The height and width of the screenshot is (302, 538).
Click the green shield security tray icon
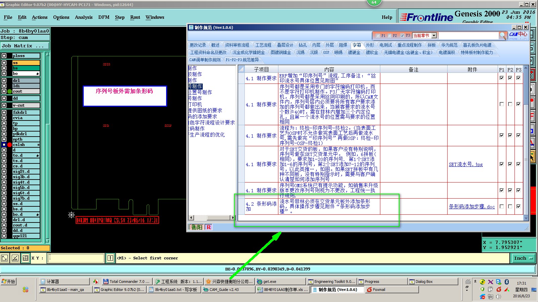pyautogui.click(x=482, y=289)
